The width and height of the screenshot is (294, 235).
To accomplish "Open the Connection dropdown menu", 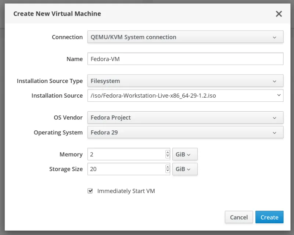I will pos(185,37).
